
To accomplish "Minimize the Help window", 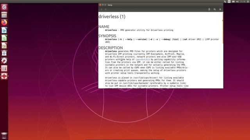I will tap(103, 5).
